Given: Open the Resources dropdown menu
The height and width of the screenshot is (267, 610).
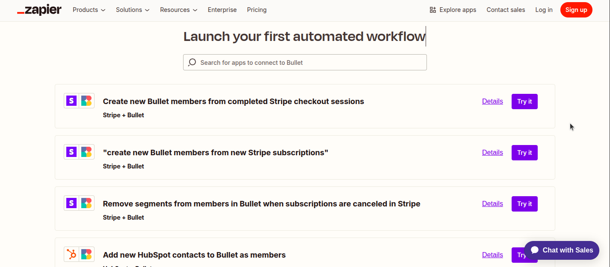Looking at the screenshot, I should click(x=178, y=10).
